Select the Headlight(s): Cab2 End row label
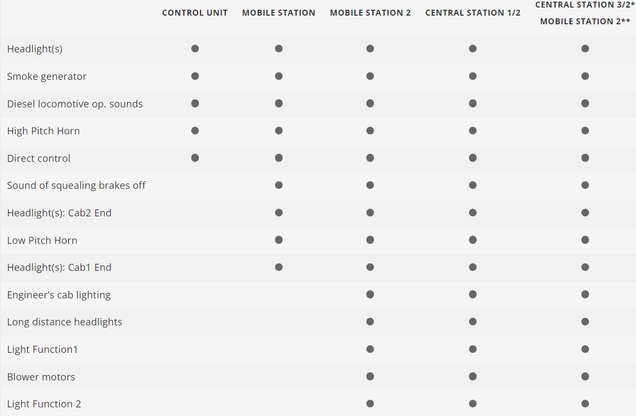 coord(59,213)
